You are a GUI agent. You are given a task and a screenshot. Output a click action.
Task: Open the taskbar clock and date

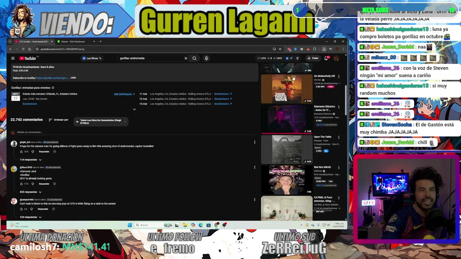click(x=338, y=225)
